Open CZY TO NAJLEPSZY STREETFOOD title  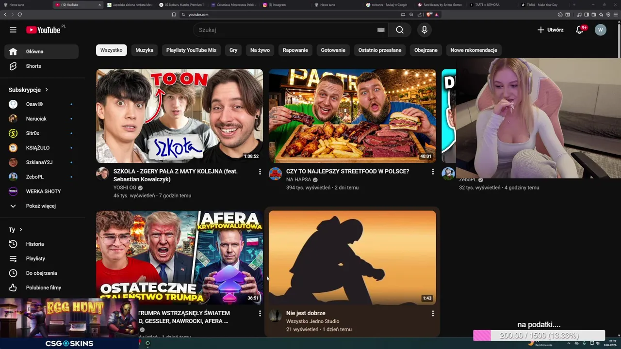pyautogui.click(x=347, y=172)
